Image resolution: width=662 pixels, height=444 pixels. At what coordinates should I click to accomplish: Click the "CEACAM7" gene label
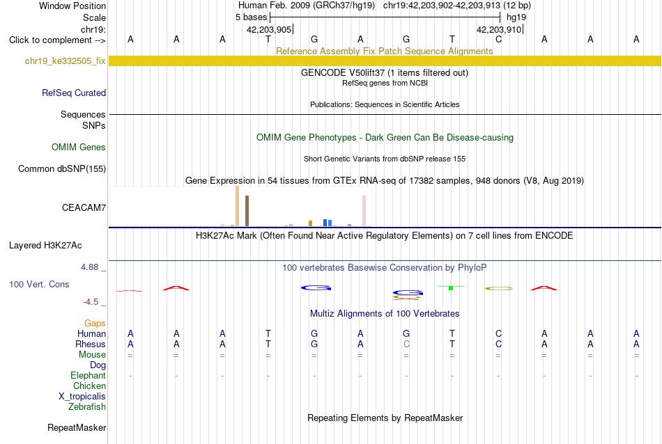click(x=84, y=207)
